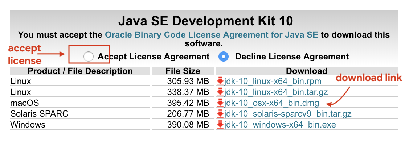Click the red download arrow icon for macOS dmg
Image resolution: width=405 pixels, height=142 pixels.
(220, 103)
